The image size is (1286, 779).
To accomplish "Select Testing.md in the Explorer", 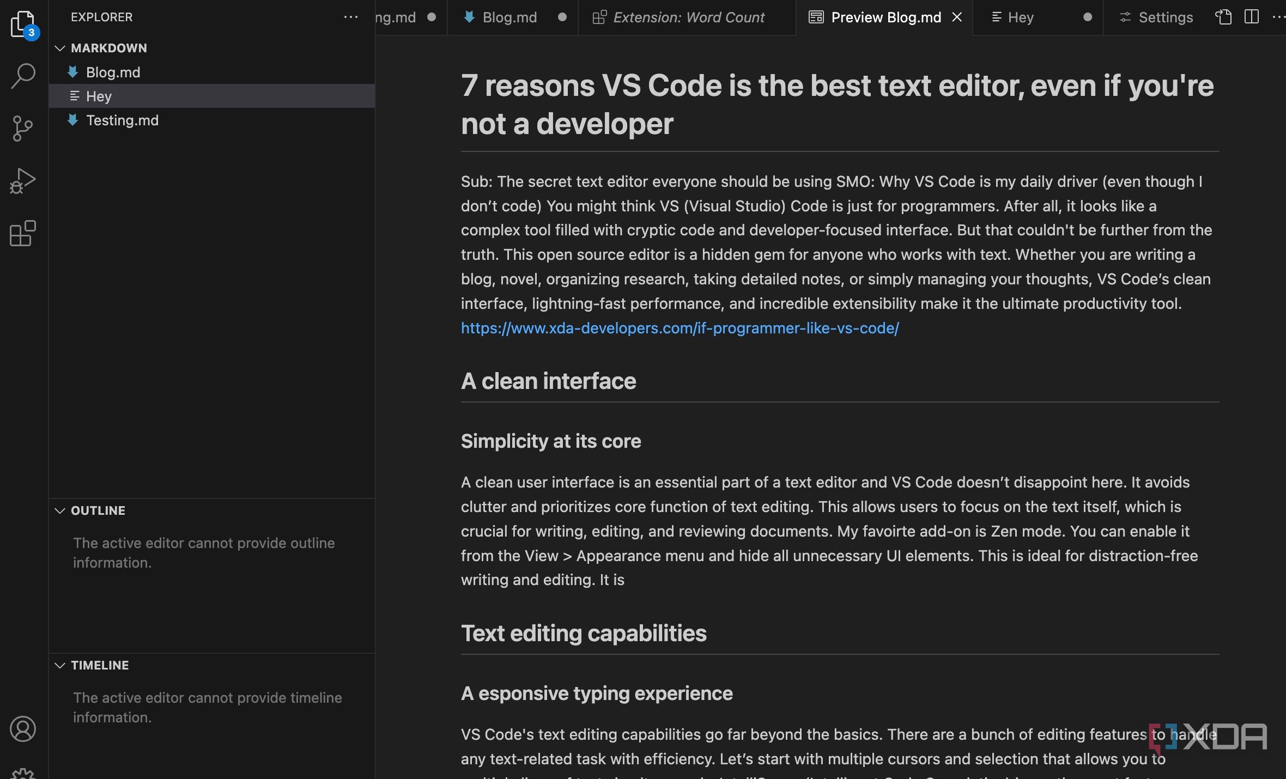I will click(x=123, y=120).
